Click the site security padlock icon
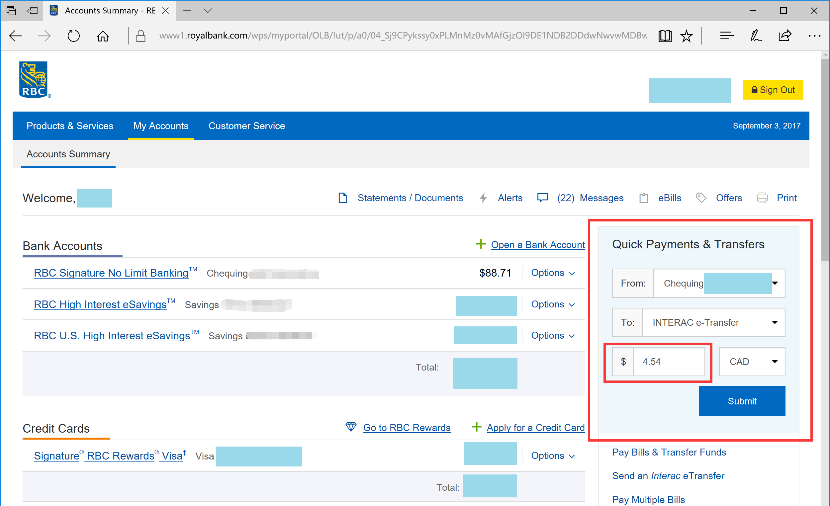Image resolution: width=830 pixels, height=506 pixels. click(x=141, y=36)
